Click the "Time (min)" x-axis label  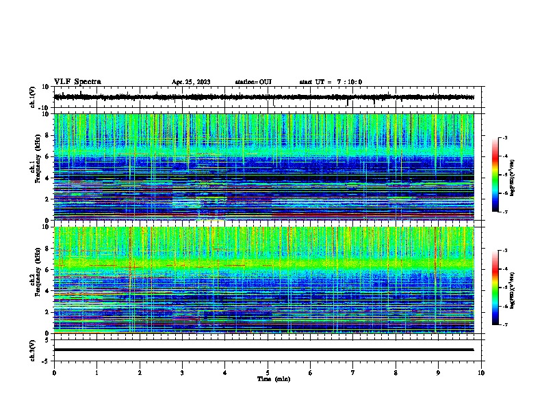click(274, 379)
